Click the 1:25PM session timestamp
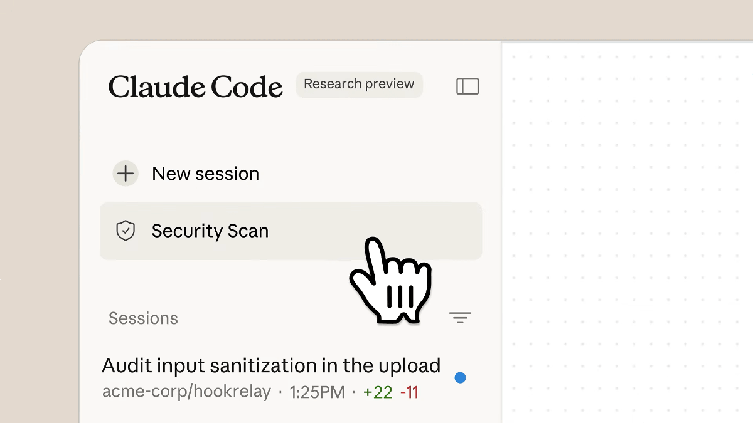 pyautogui.click(x=317, y=392)
